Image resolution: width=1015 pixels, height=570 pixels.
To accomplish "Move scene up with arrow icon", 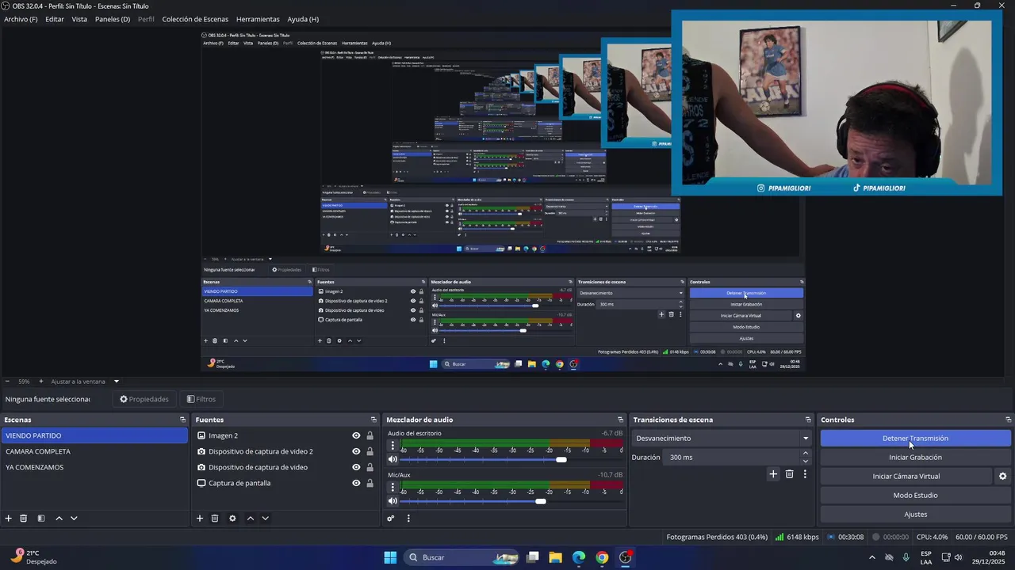I will click(x=59, y=519).
